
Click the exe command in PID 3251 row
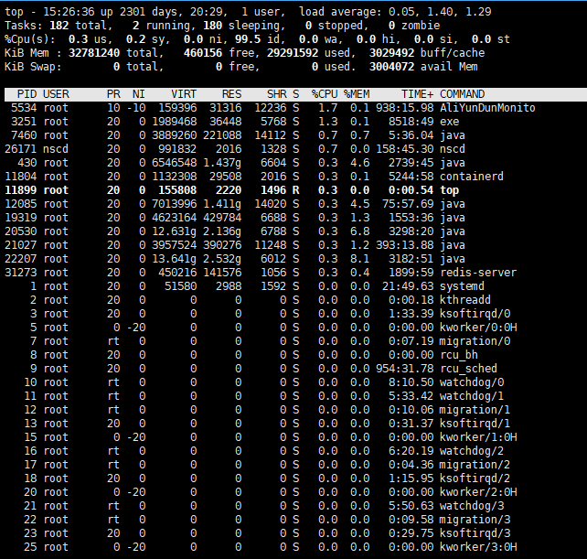(449, 122)
